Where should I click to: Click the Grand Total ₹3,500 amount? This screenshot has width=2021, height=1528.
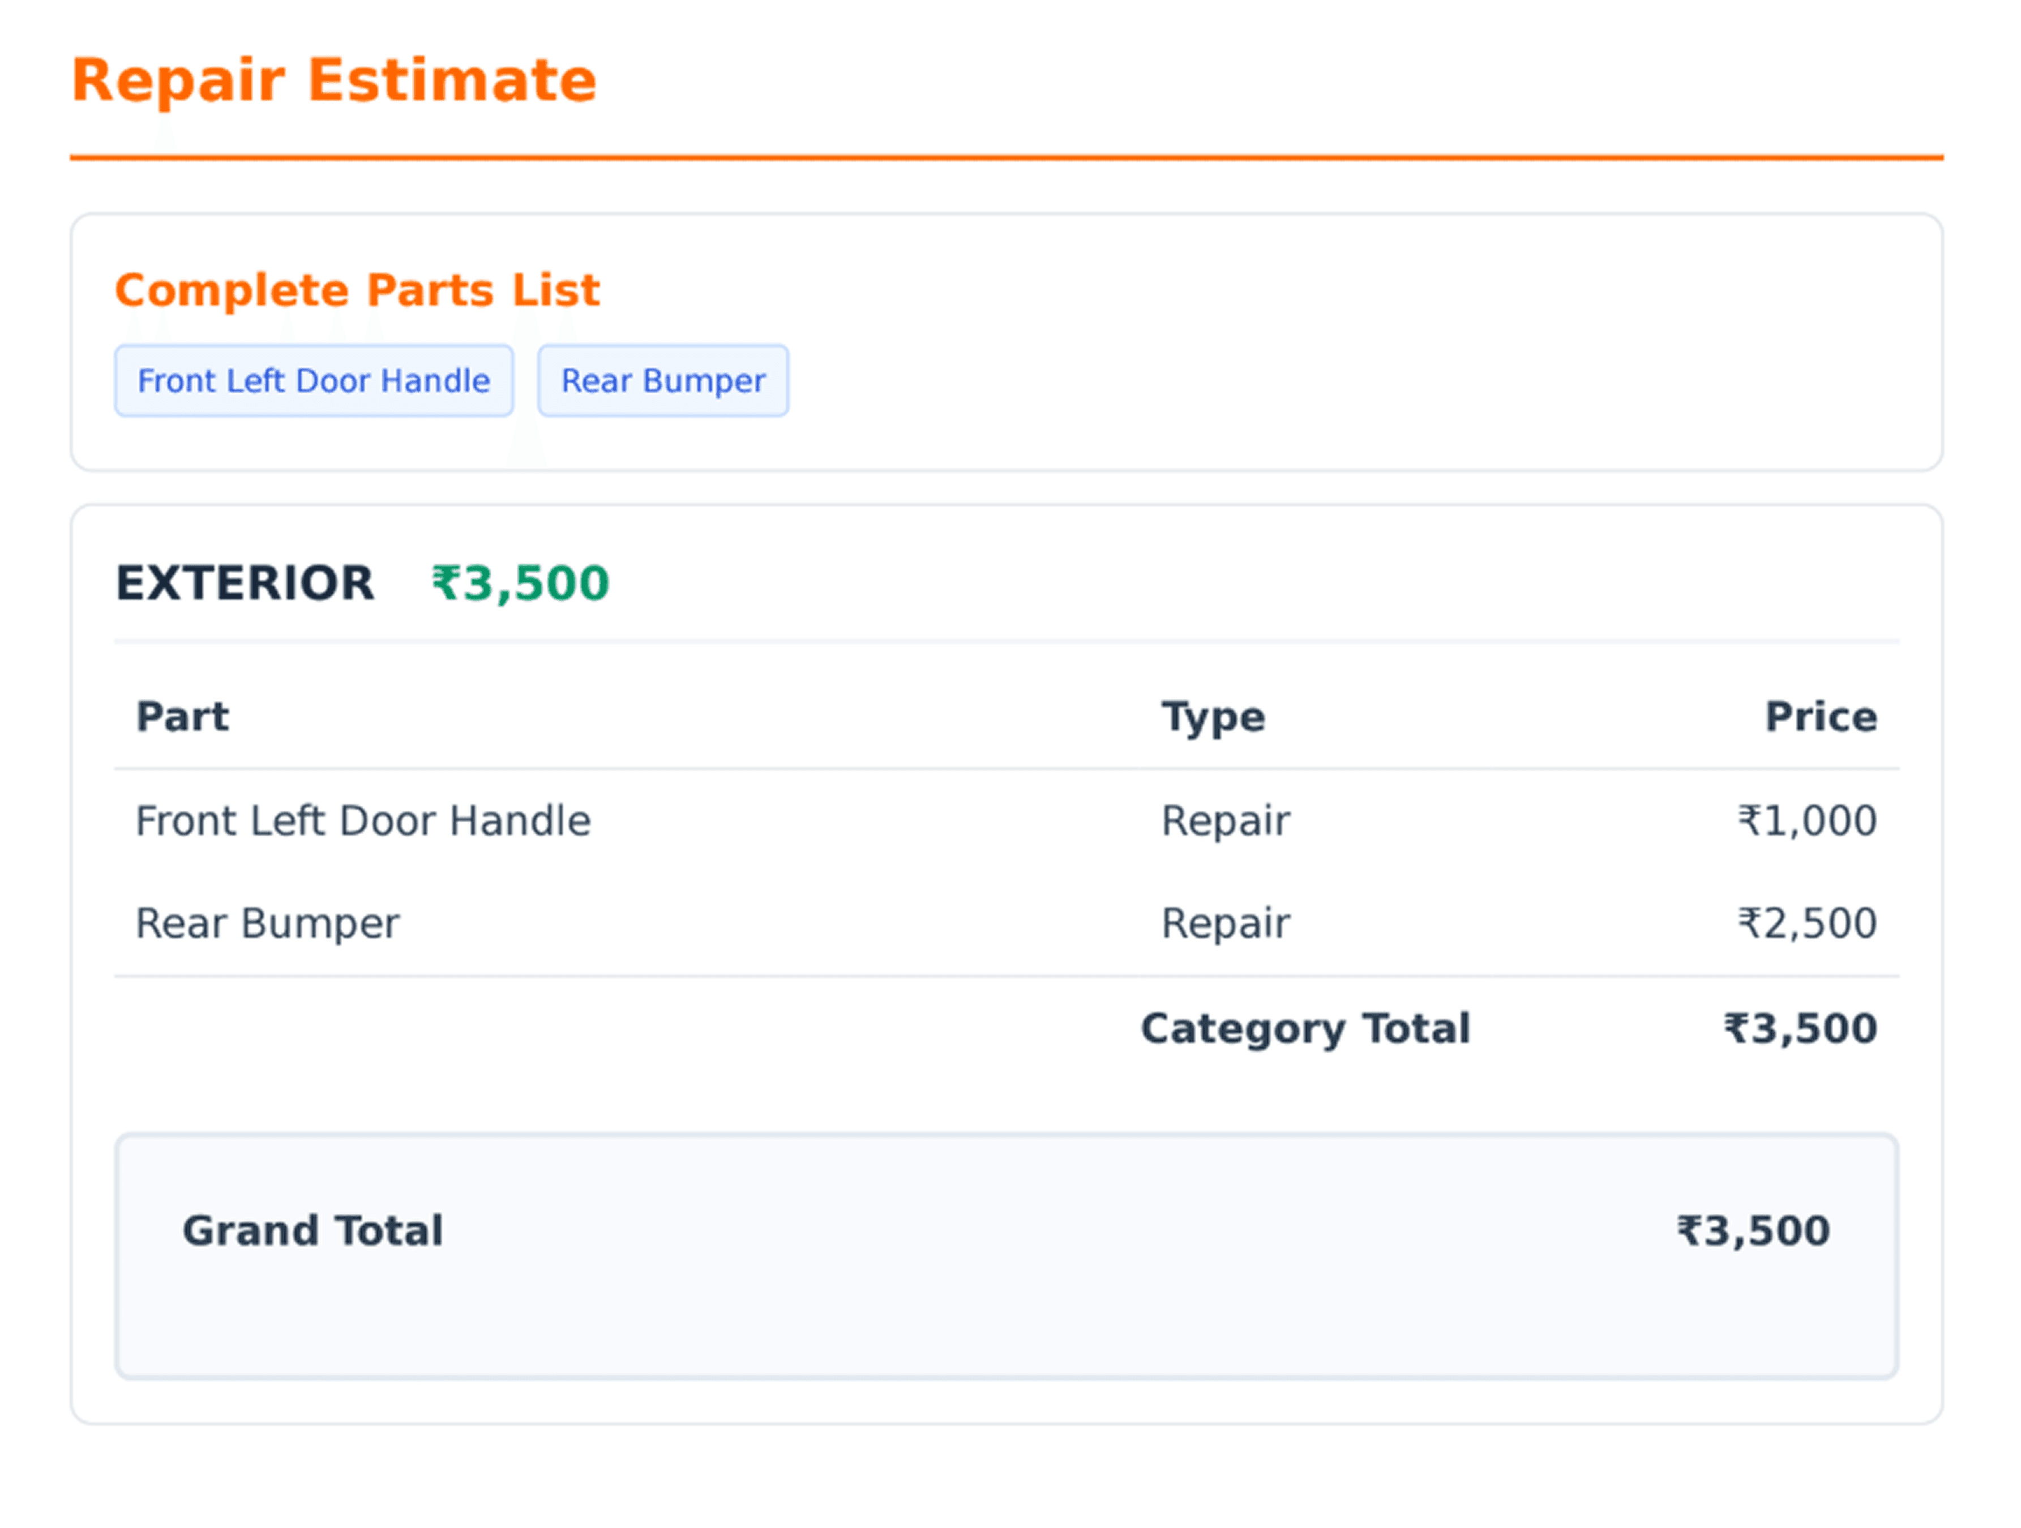pyautogui.click(x=1753, y=1230)
